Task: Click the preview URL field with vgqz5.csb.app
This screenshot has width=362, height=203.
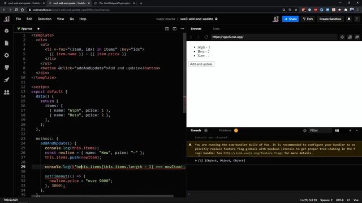Action: click(274, 37)
